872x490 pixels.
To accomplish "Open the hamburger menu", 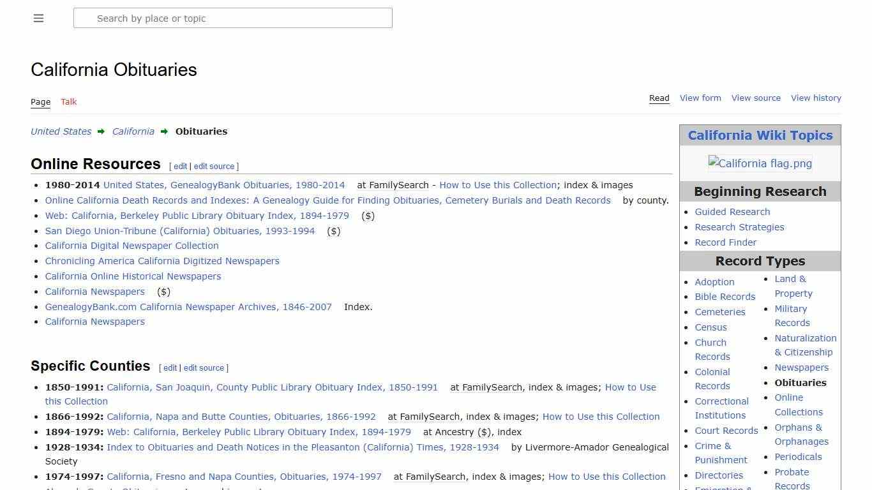I will click(x=38, y=19).
